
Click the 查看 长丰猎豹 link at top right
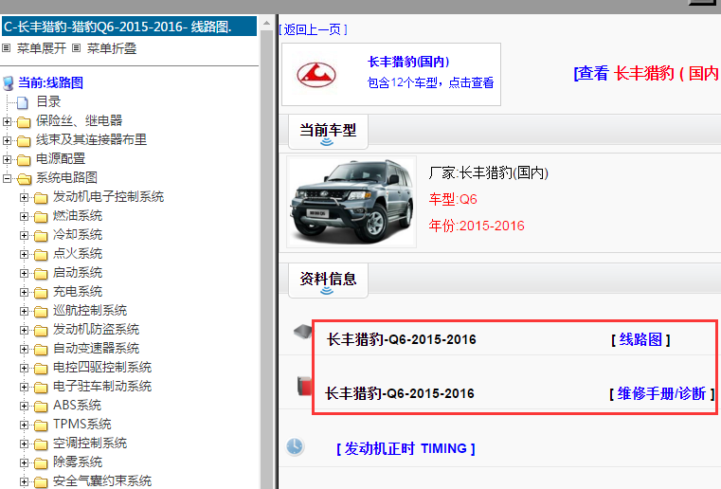(647, 73)
